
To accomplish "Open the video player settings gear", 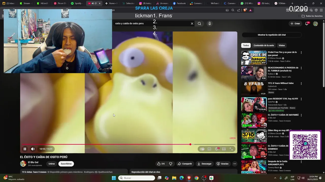I will click(x=217, y=149).
